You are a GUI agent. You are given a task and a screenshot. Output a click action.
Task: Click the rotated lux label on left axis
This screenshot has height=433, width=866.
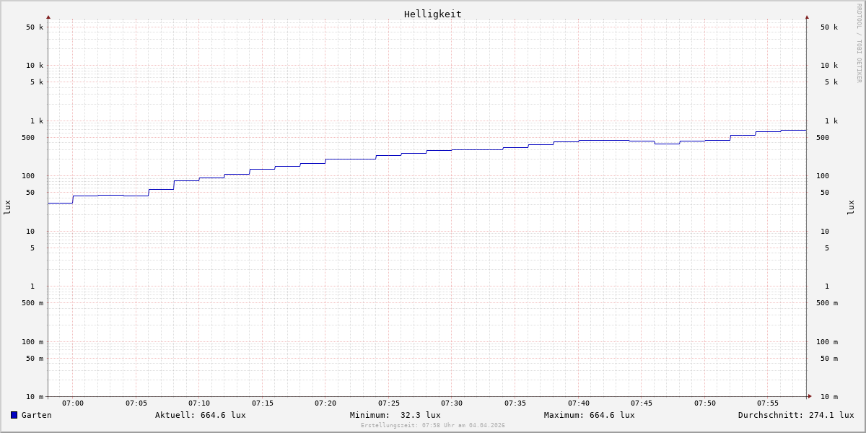click(7, 207)
